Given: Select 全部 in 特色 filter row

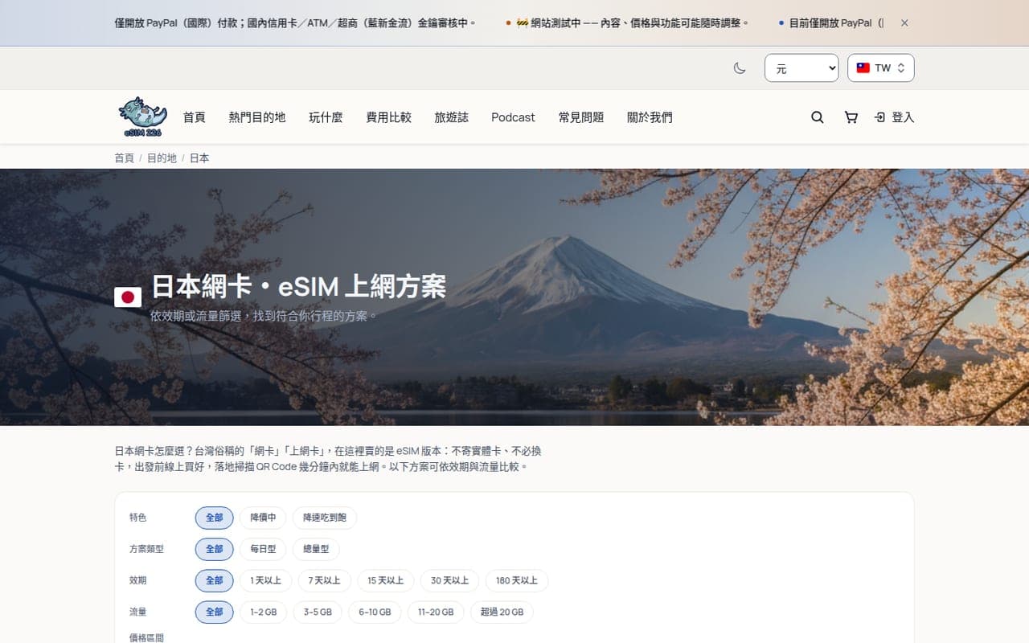Looking at the screenshot, I should point(215,518).
